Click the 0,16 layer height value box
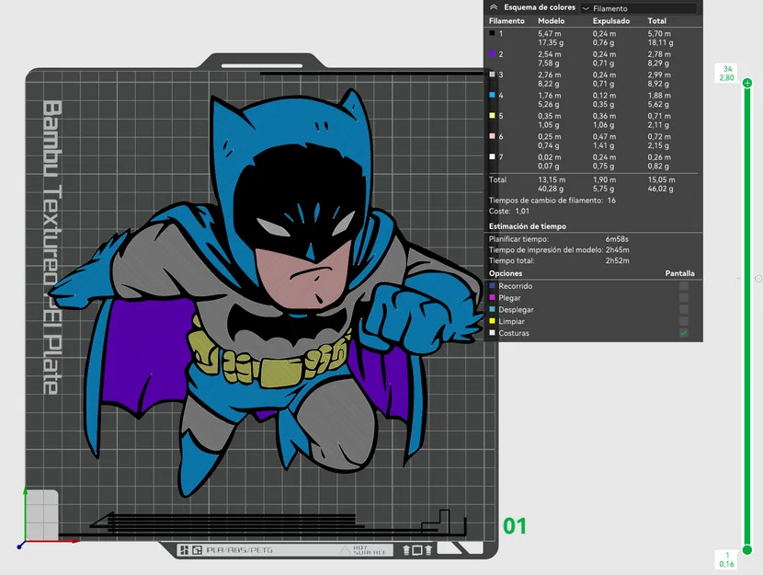This screenshot has height=575, width=763. tap(726, 562)
